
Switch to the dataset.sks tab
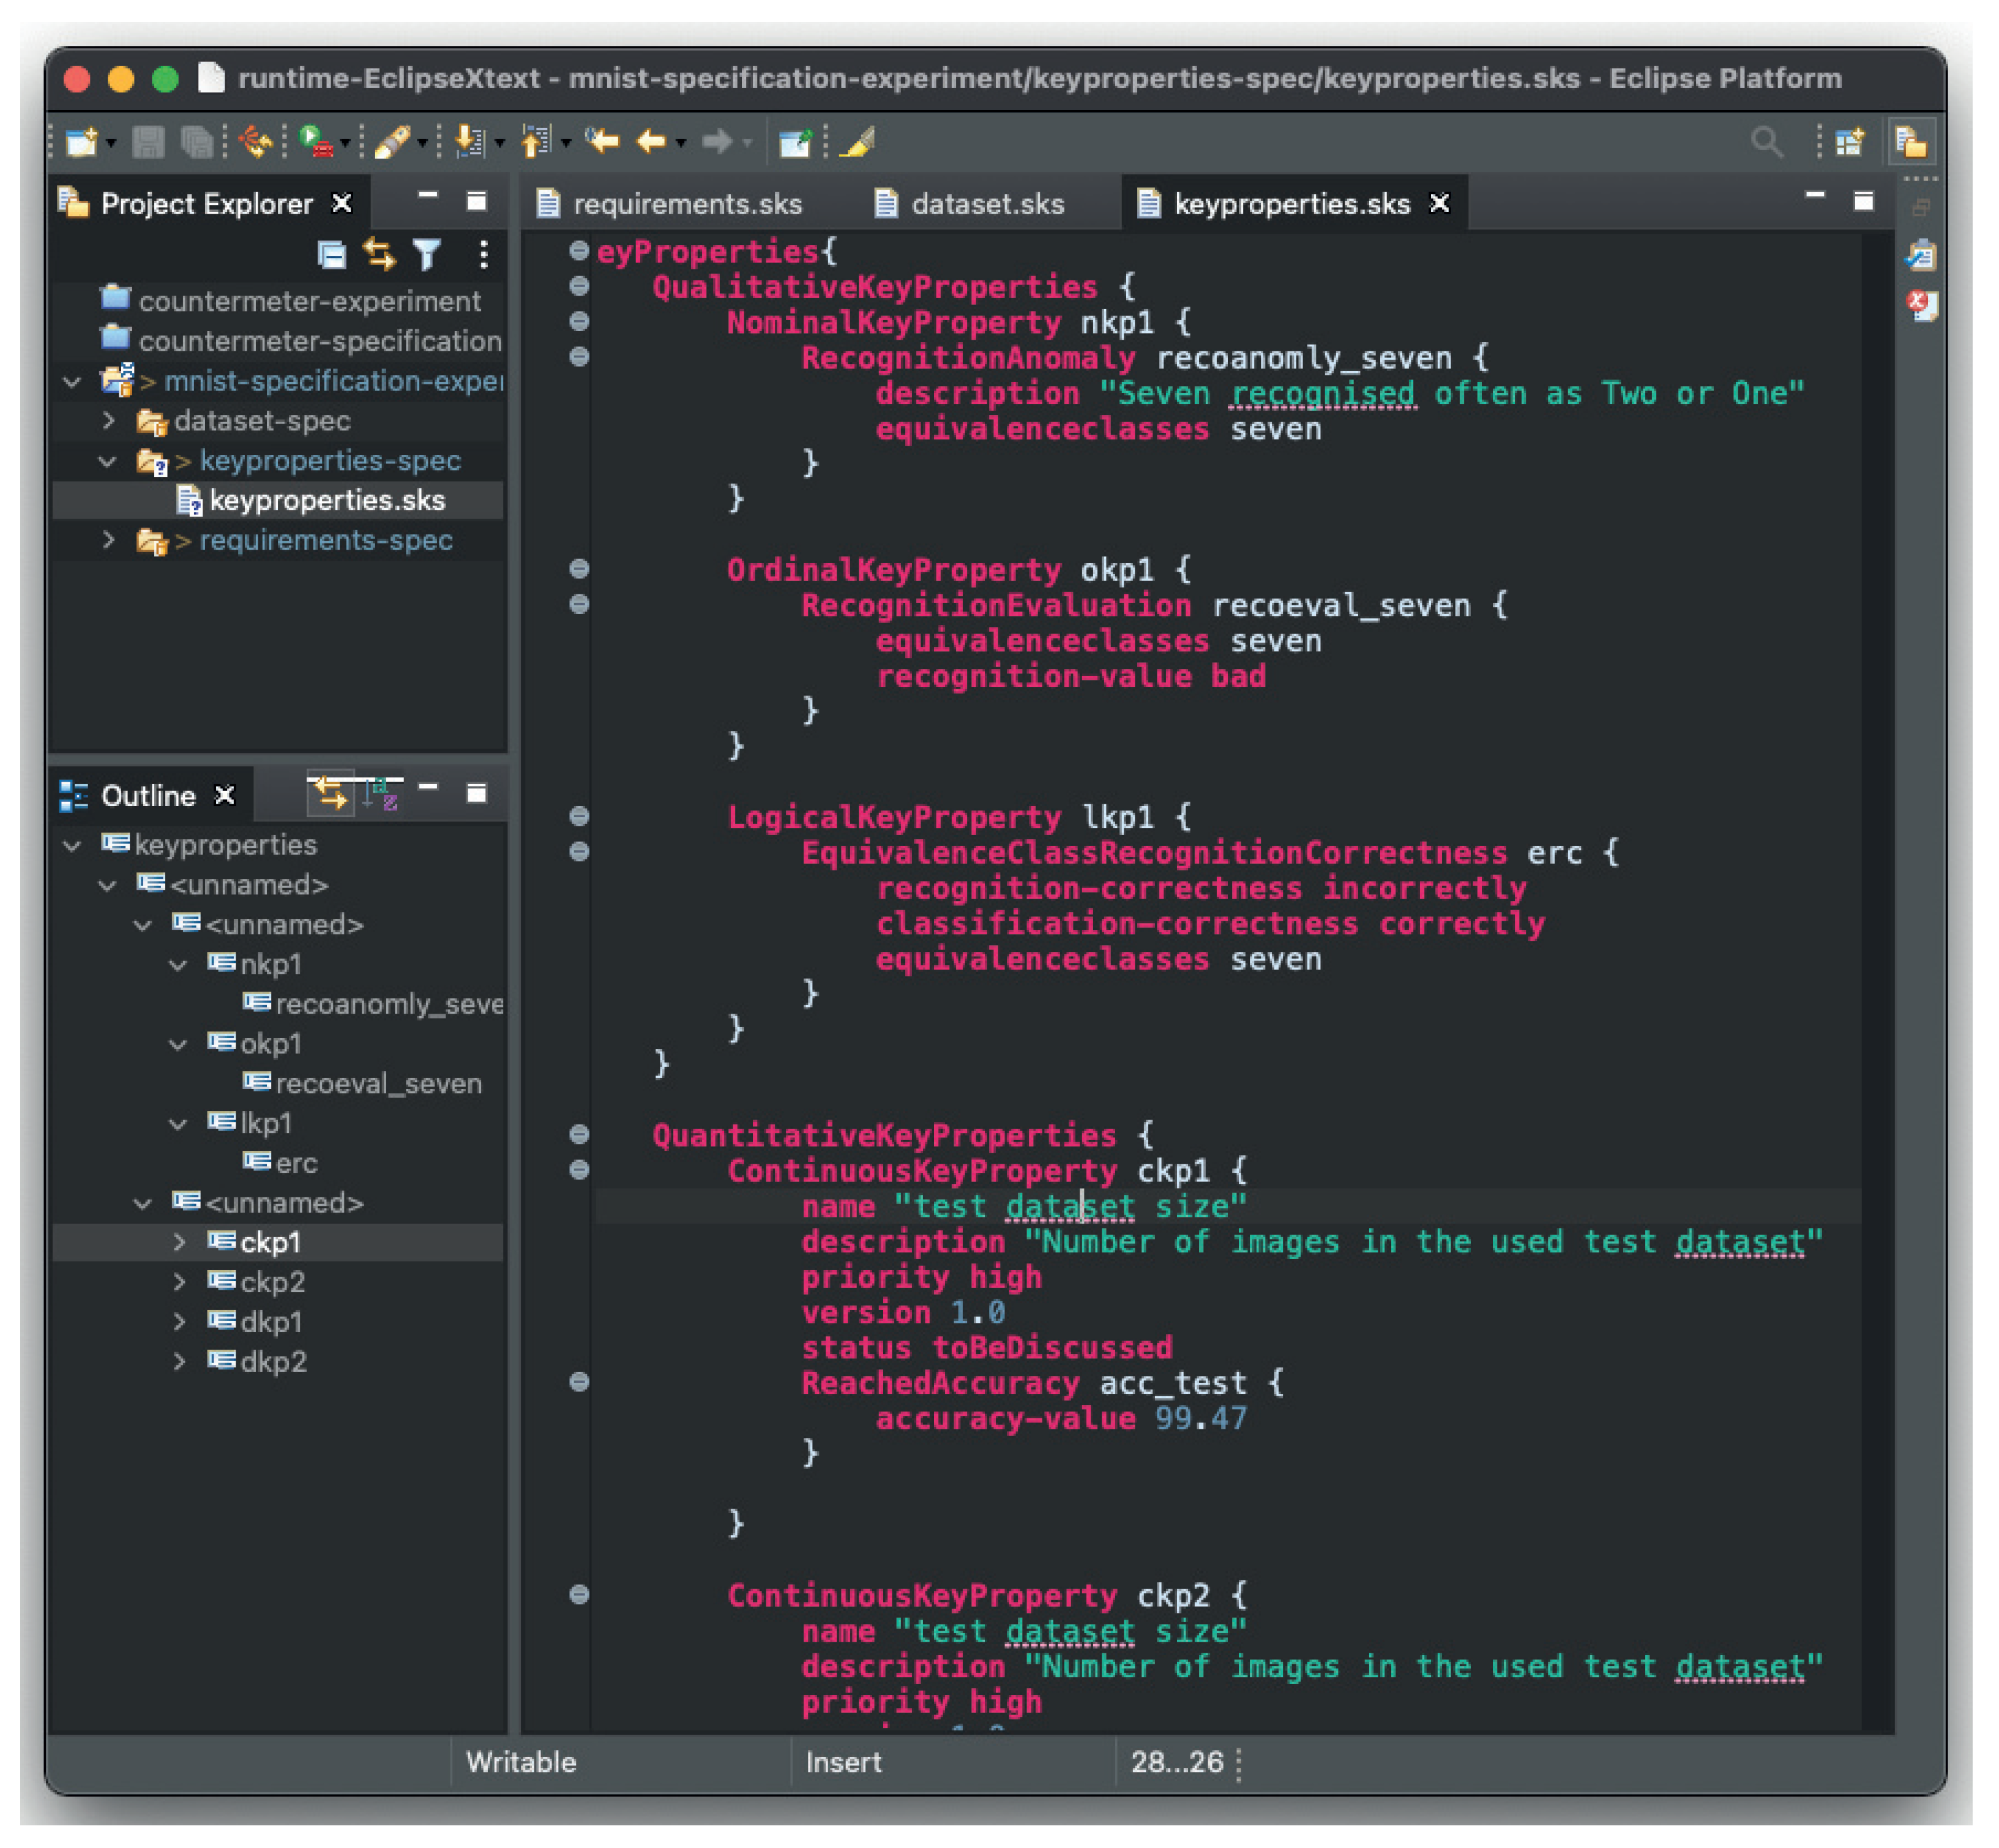(986, 204)
